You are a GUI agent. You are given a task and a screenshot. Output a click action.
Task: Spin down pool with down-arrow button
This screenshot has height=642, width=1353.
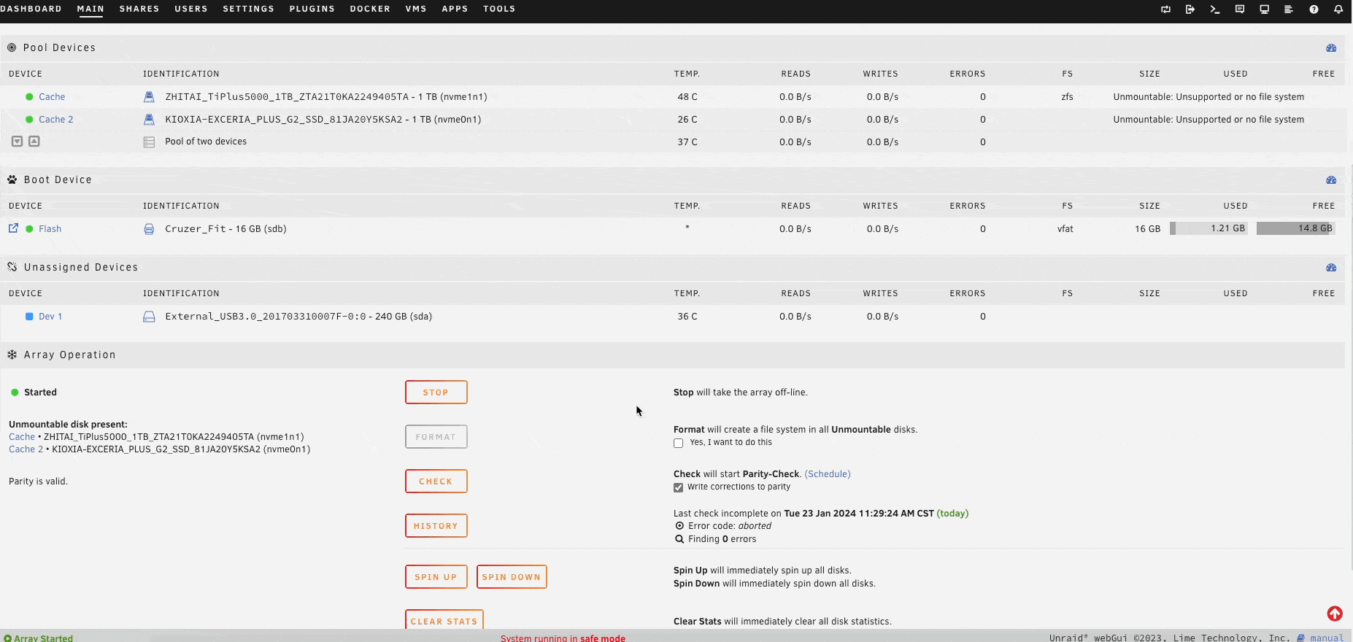point(18,141)
